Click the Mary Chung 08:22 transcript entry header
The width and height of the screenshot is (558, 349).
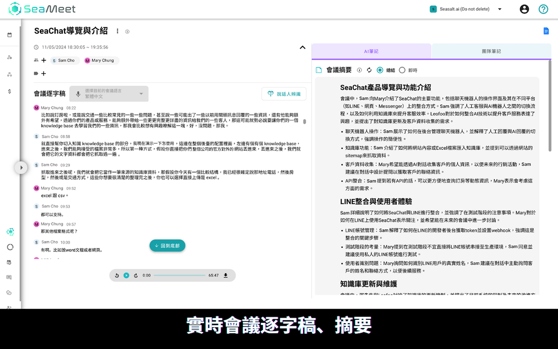point(55,108)
